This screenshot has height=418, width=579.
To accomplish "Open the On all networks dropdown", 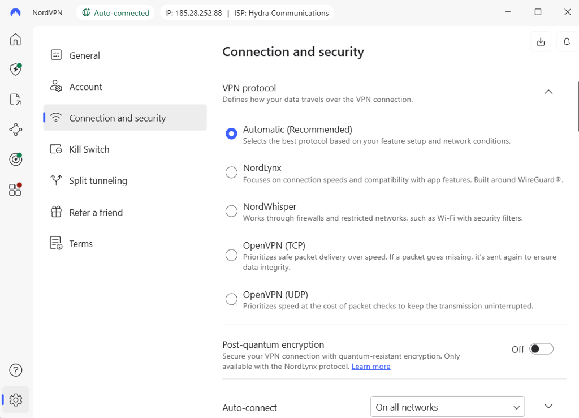I will 448,407.
